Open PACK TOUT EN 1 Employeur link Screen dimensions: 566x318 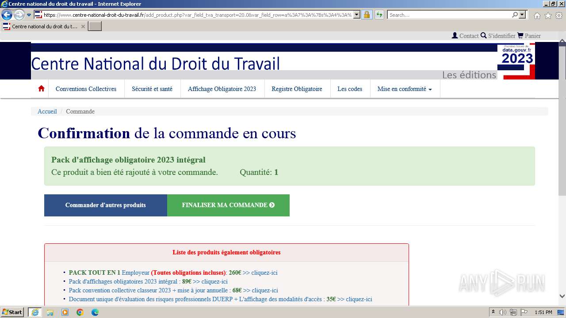tap(173, 273)
